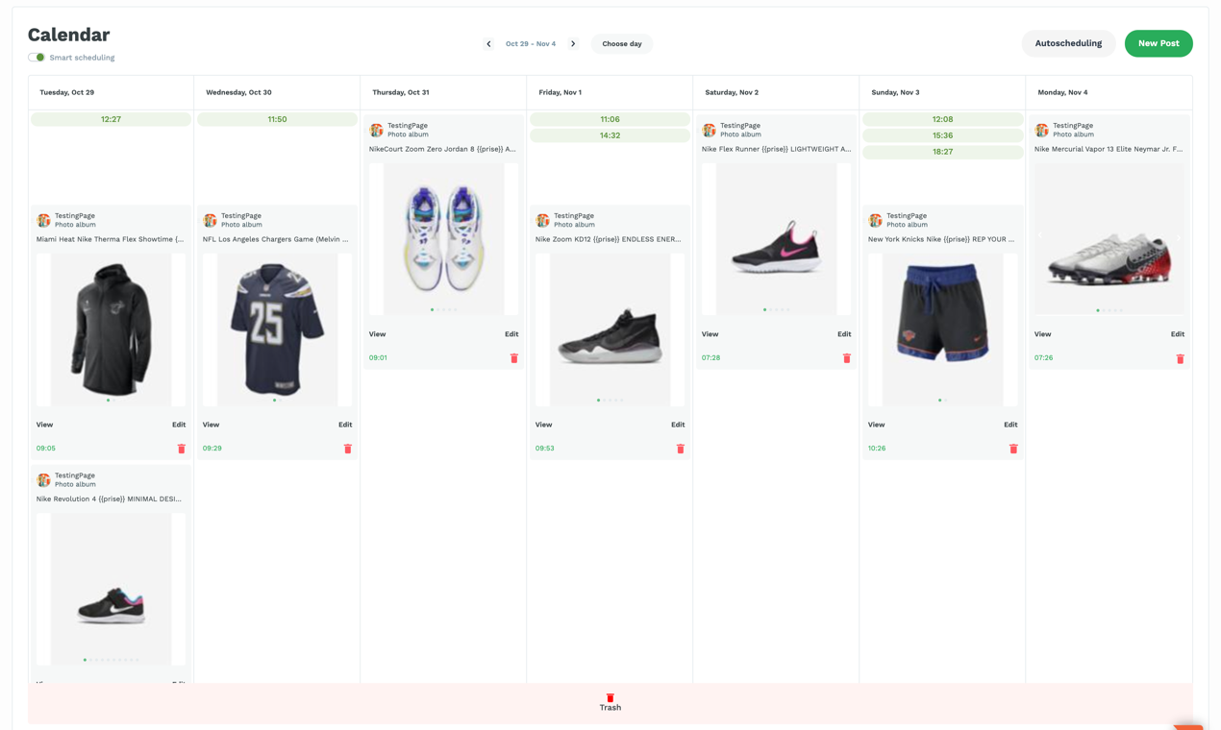Open the Knicks shorts image

[x=942, y=329]
